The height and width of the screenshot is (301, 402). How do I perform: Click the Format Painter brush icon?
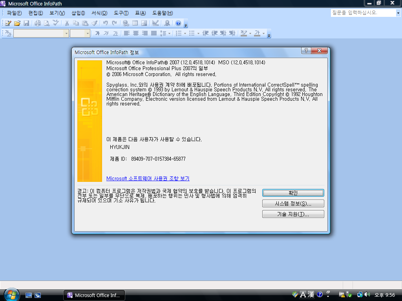point(94,23)
